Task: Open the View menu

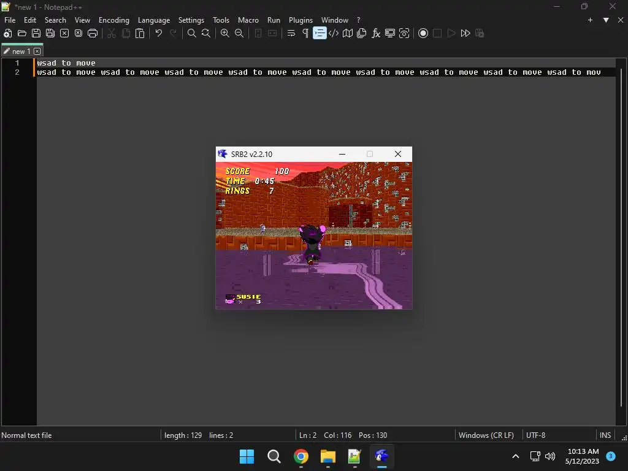Action: click(83, 20)
